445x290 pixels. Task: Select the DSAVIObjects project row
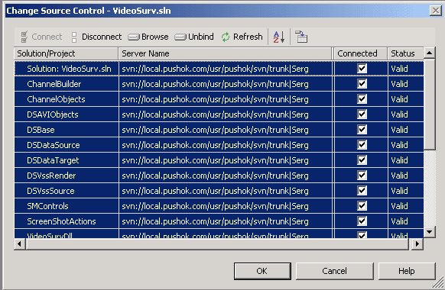click(x=219, y=114)
